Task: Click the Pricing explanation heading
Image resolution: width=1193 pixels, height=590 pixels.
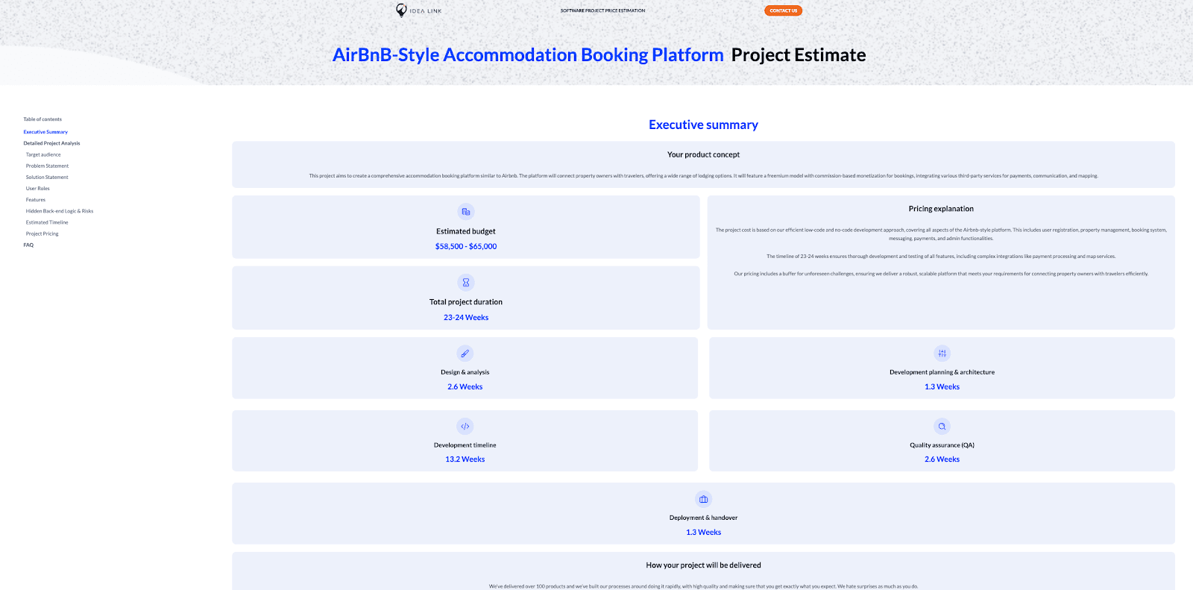Action: coord(941,209)
